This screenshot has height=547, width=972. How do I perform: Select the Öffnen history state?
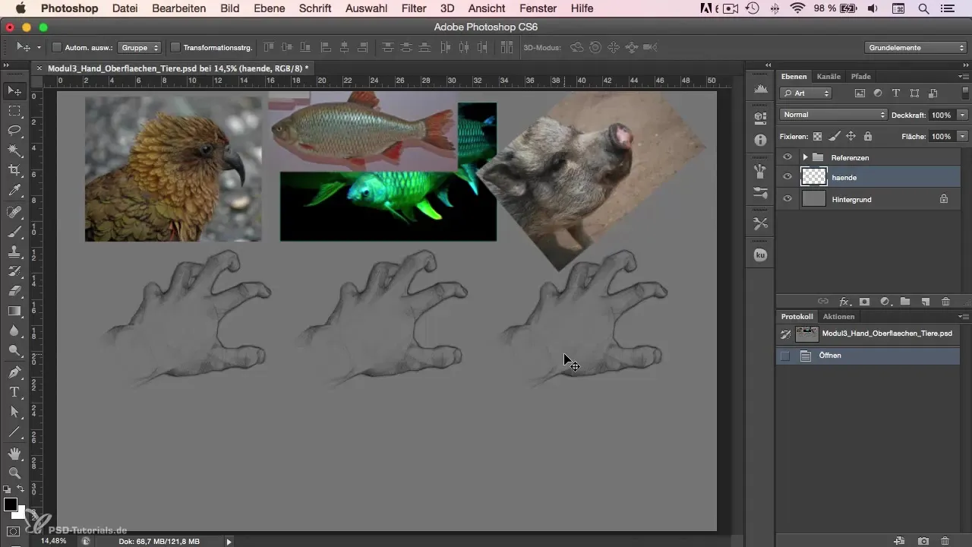[x=868, y=356]
